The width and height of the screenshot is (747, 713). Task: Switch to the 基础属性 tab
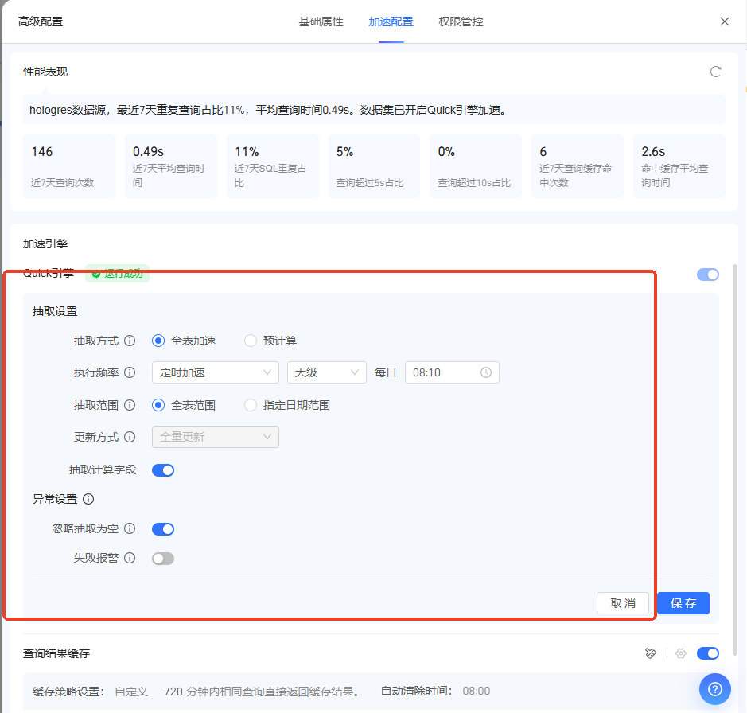(321, 21)
